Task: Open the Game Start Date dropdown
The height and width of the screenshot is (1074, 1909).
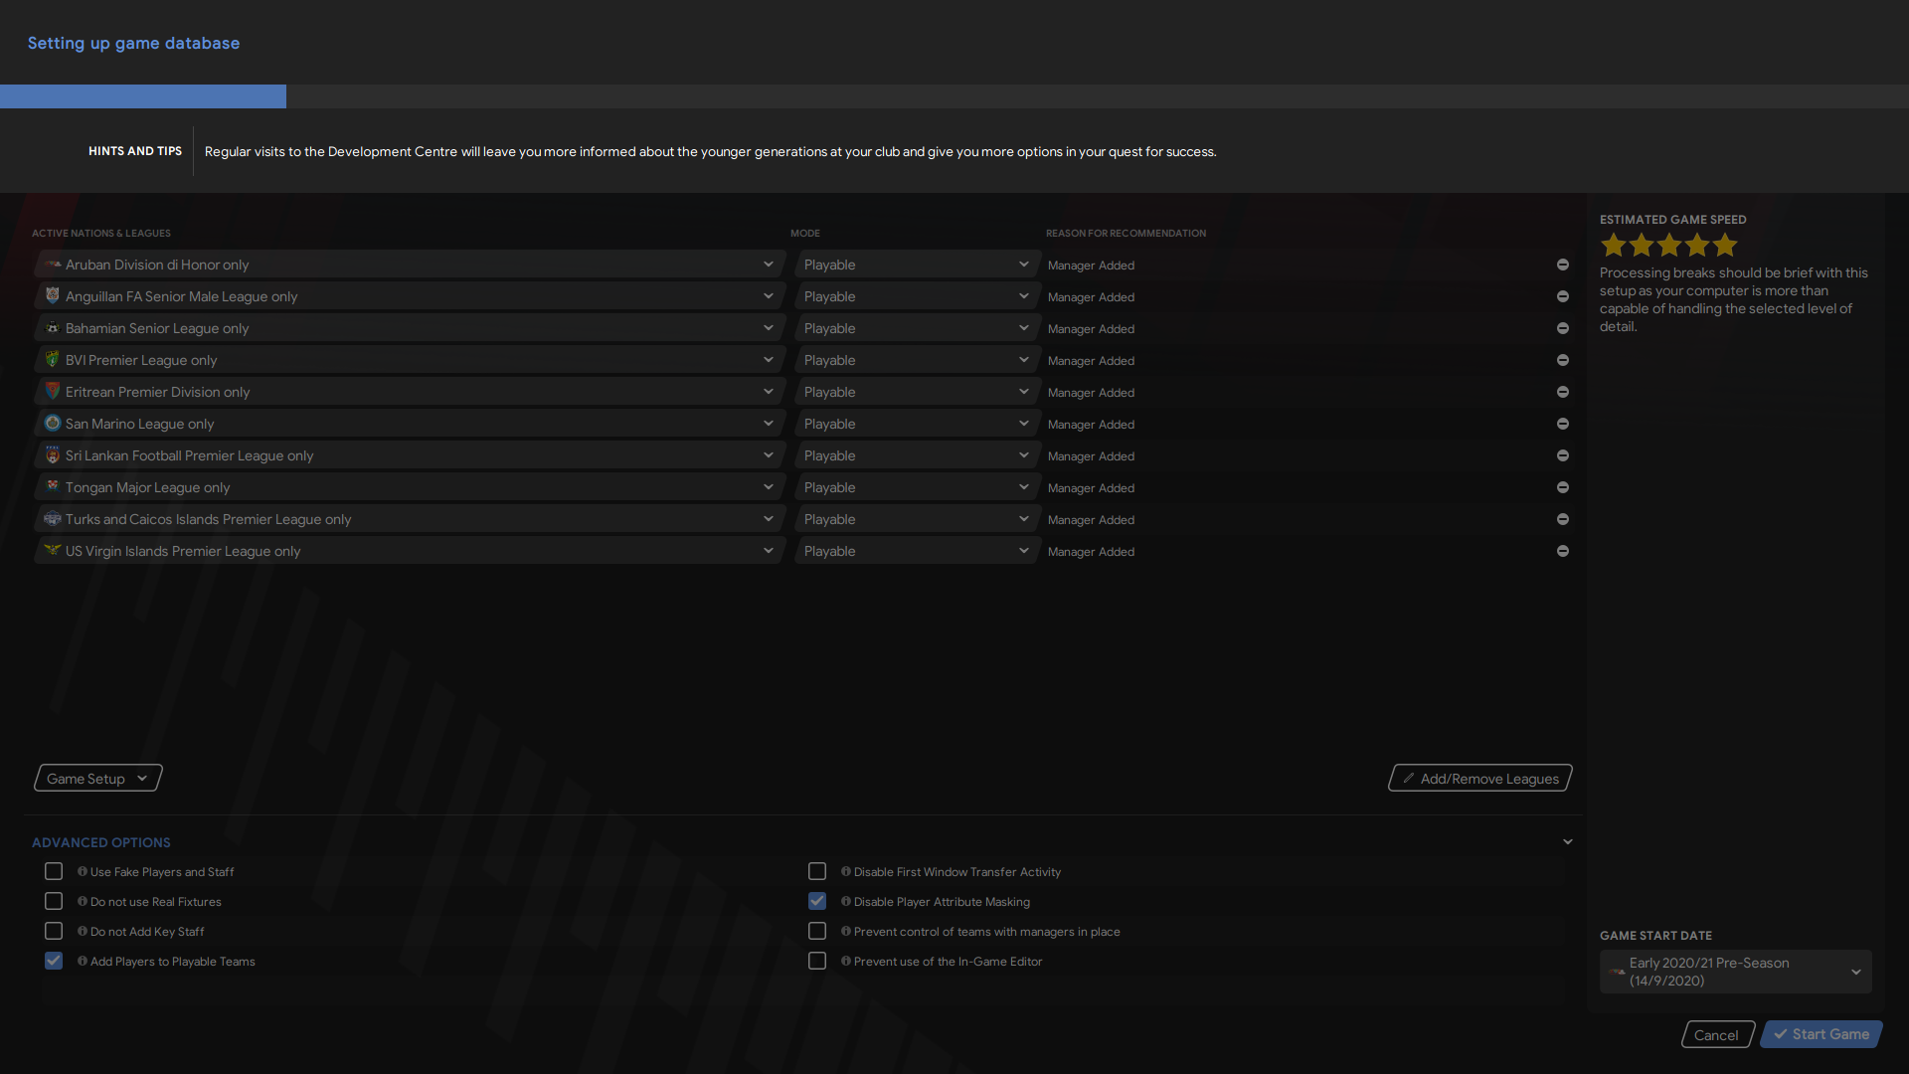Action: pos(1735,972)
